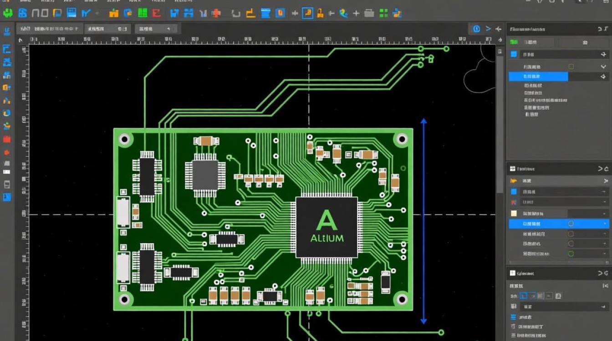This screenshot has width=612, height=341.
Task: Click the blue three-lines icon in the bottom right panel
Action: [514, 317]
